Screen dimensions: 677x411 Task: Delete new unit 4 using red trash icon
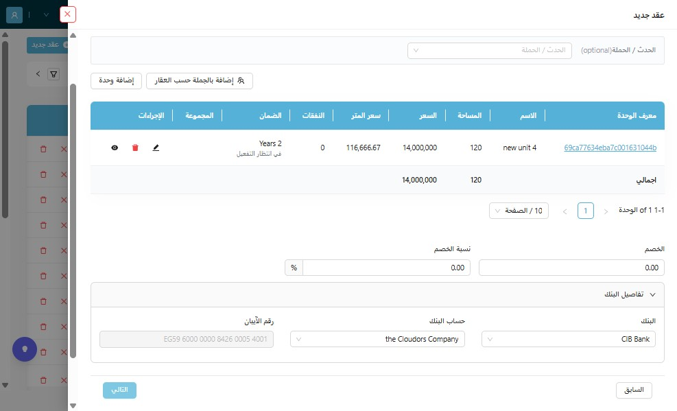pyautogui.click(x=135, y=148)
